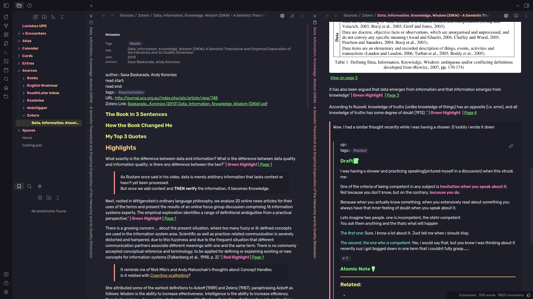Collapse all folders in file explorer
533x299 pixels.
pyautogui.click(x=62, y=17)
